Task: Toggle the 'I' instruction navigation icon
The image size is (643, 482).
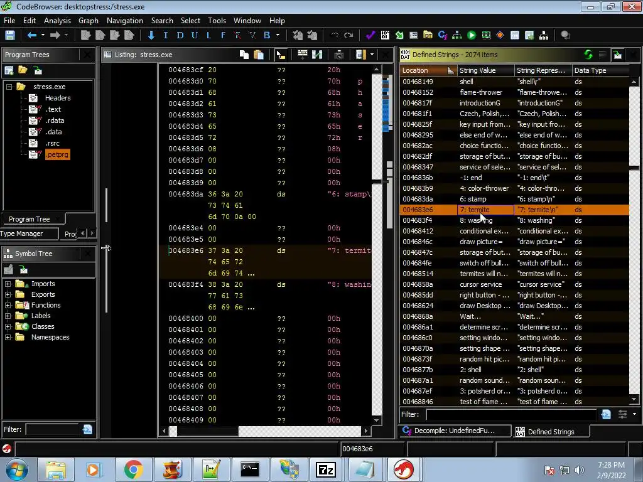Action: (x=166, y=35)
